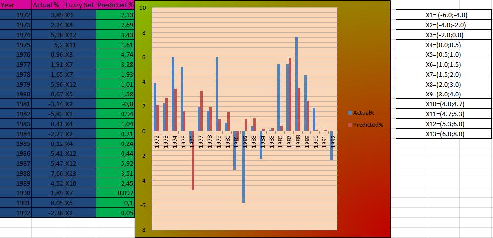Click the predicted value 0,097 cell

coord(115,193)
